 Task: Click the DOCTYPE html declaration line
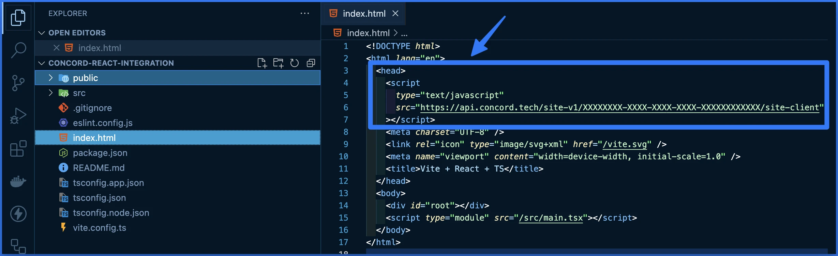(x=403, y=46)
